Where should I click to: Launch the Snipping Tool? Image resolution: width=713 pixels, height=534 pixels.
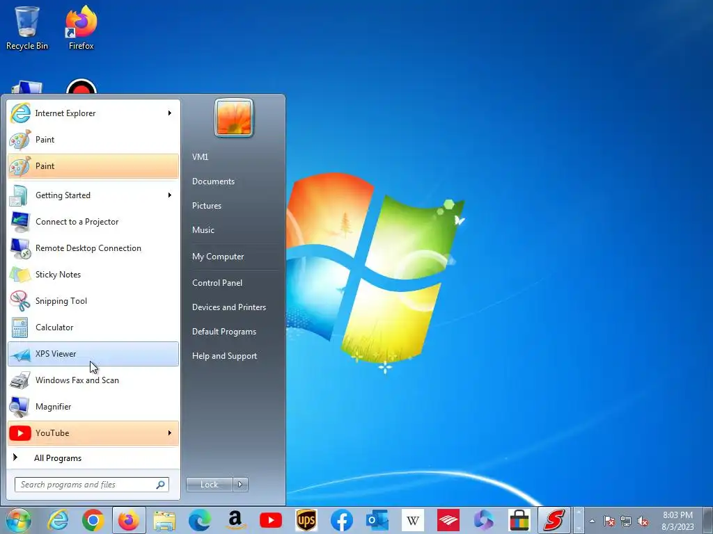[93, 300]
